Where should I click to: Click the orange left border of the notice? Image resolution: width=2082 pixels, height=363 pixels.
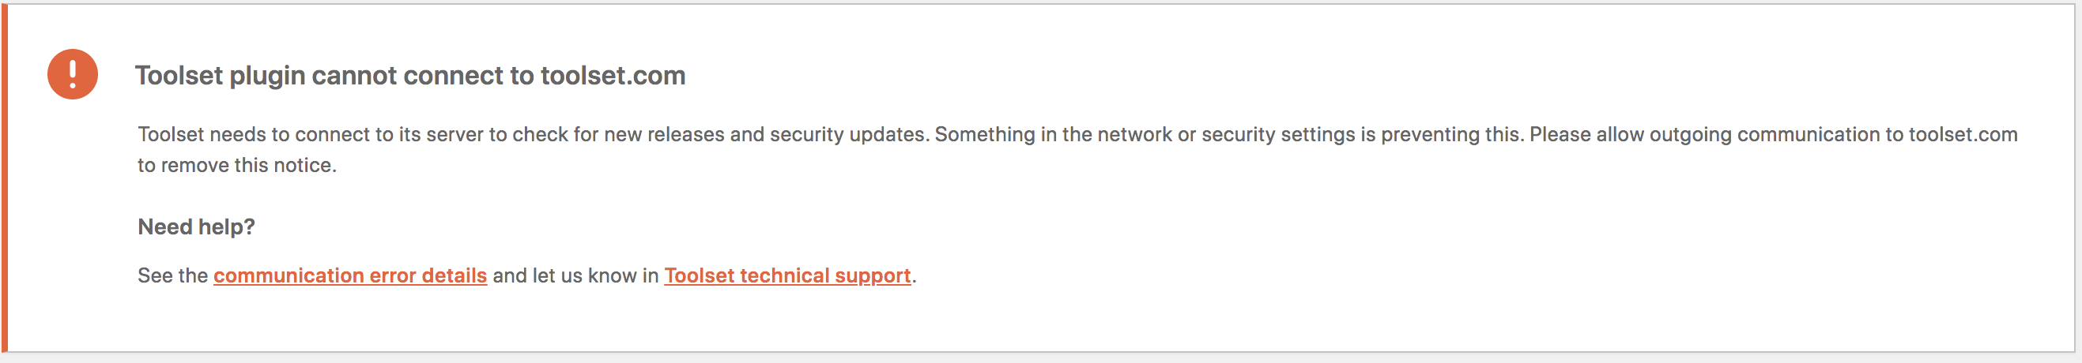(5, 179)
